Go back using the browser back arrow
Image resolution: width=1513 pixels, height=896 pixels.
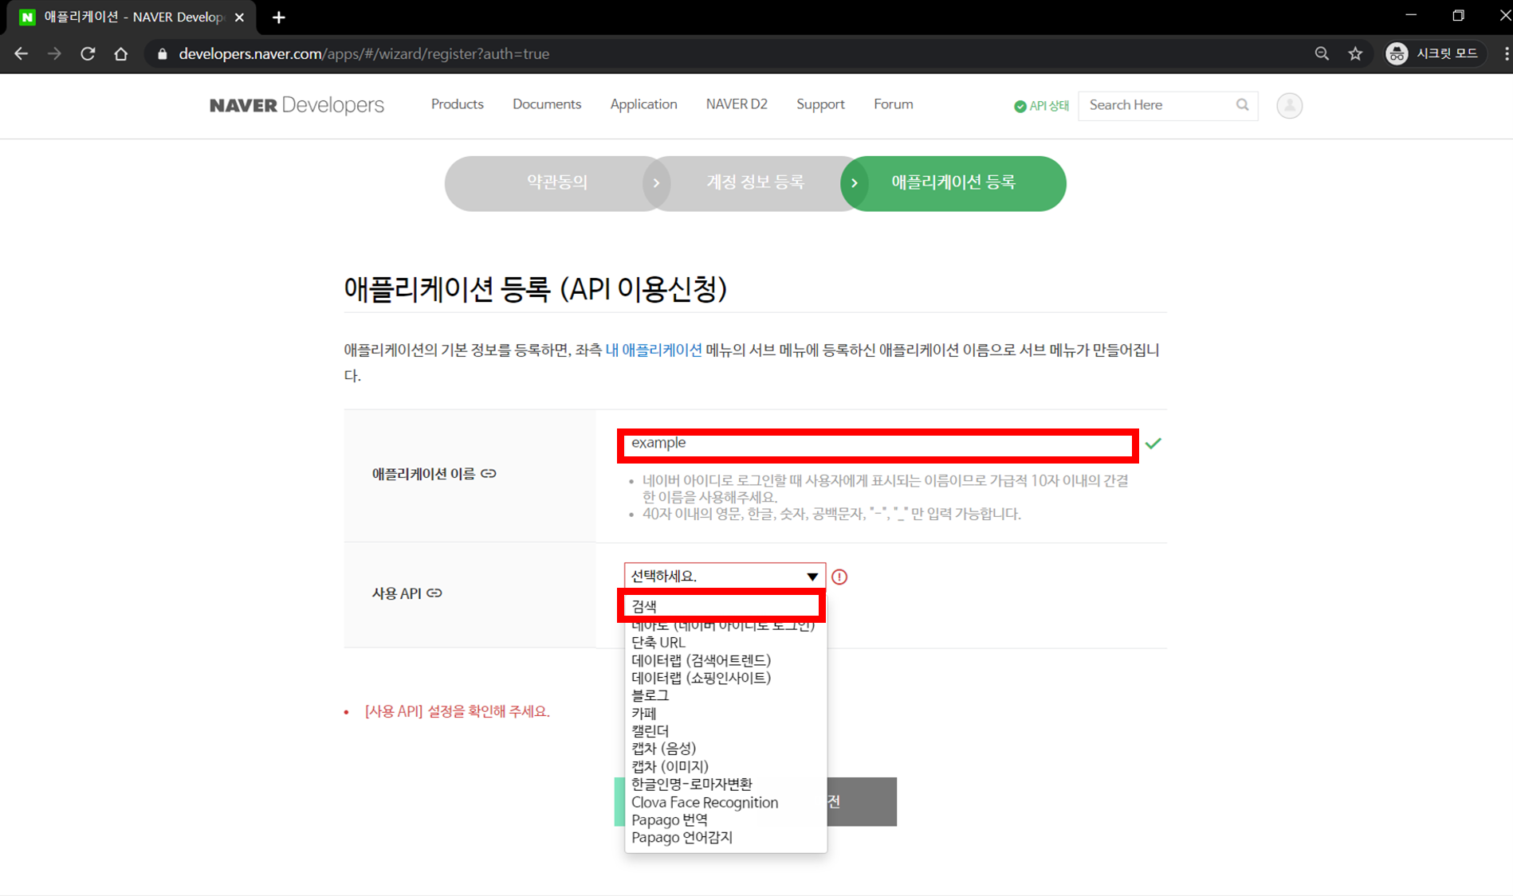click(22, 53)
